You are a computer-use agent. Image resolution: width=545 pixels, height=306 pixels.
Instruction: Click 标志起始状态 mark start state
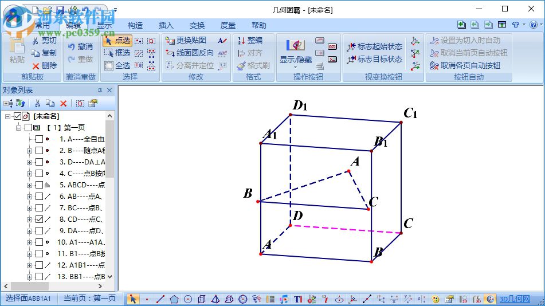[x=374, y=46]
